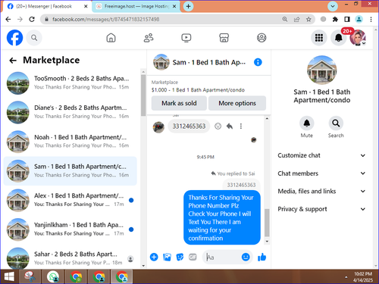Open Chrome extensions puzzle icon
The height and width of the screenshot is (284, 379).
(335, 19)
